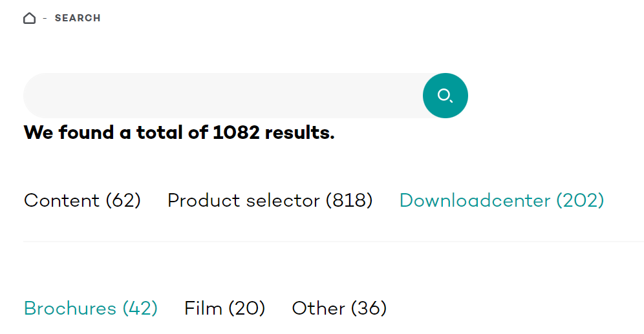Open the Product selector (818) tab
The image size is (644, 334).
[x=270, y=201]
